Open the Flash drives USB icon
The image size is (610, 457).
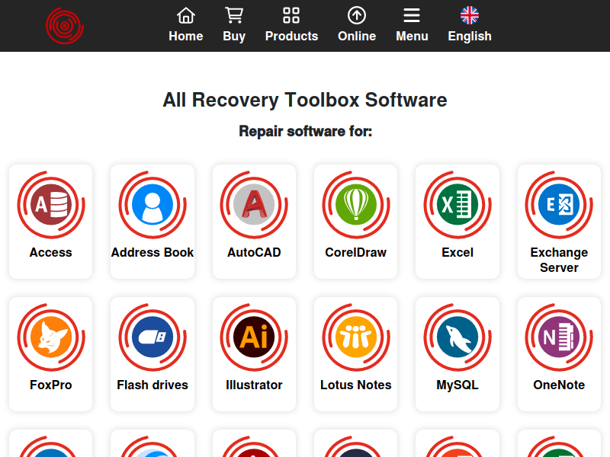152,337
